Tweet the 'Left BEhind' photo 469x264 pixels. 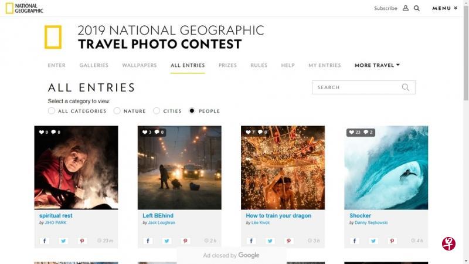click(167, 241)
